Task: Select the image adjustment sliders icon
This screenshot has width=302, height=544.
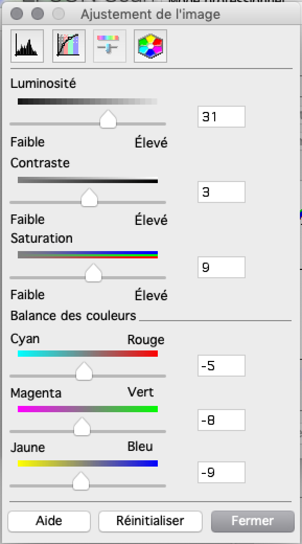Action: click(x=109, y=46)
